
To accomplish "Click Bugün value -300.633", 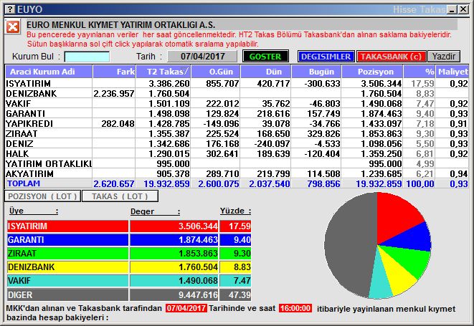I will pyautogui.click(x=322, y=83).
